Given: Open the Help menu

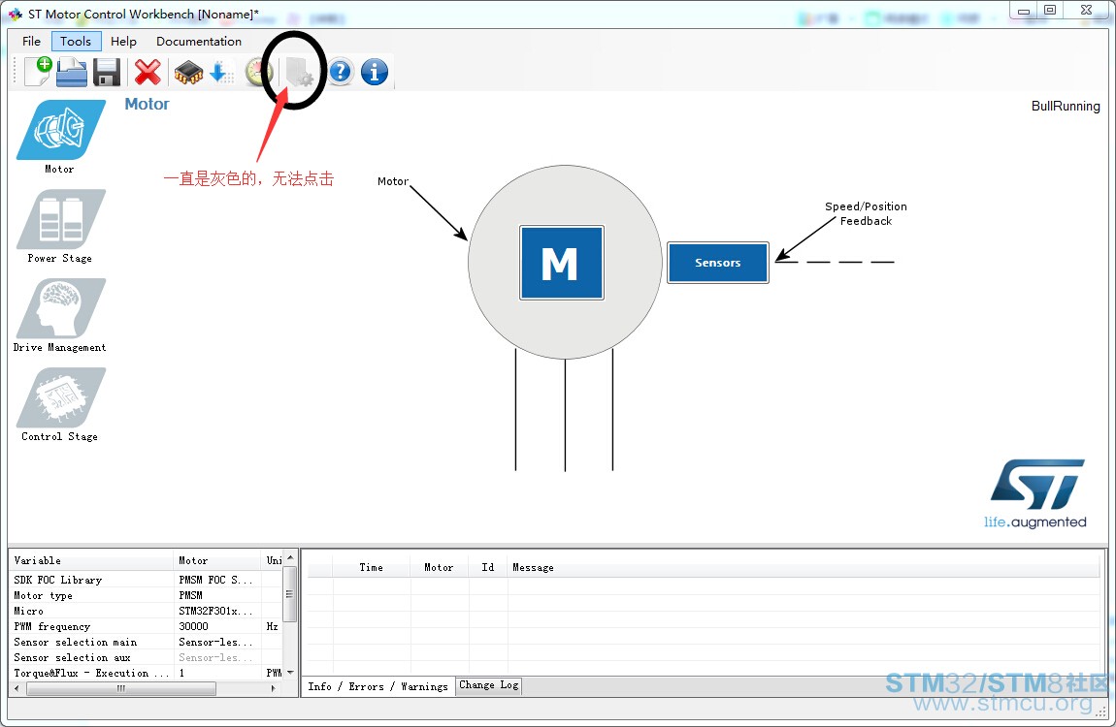Looking at the screenshot, I should point(123,42).
